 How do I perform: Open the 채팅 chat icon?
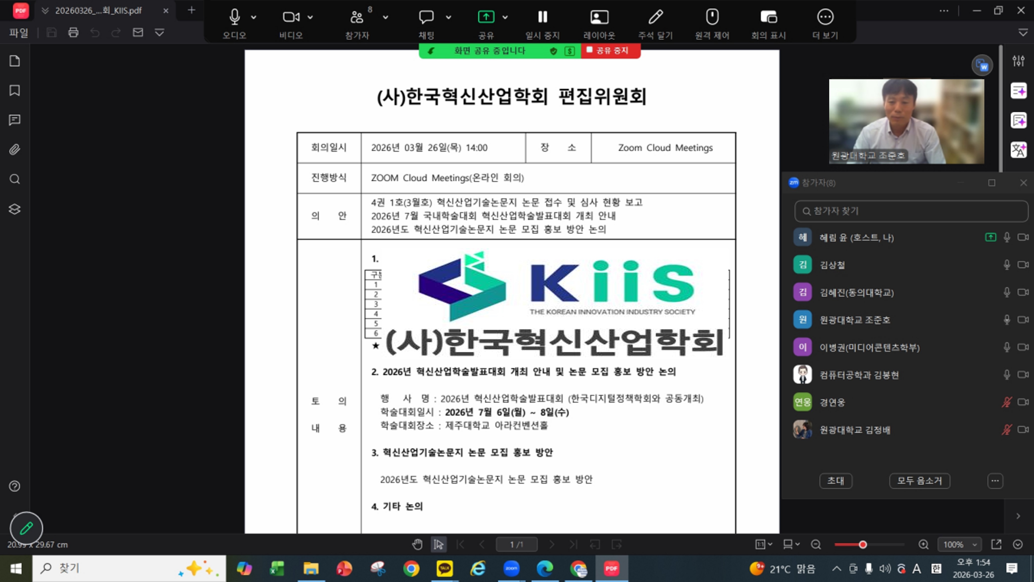[426, 17]
